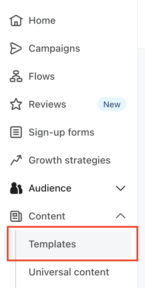Click the Home house icon
145x288 pixels.
(x=16, y=20)
